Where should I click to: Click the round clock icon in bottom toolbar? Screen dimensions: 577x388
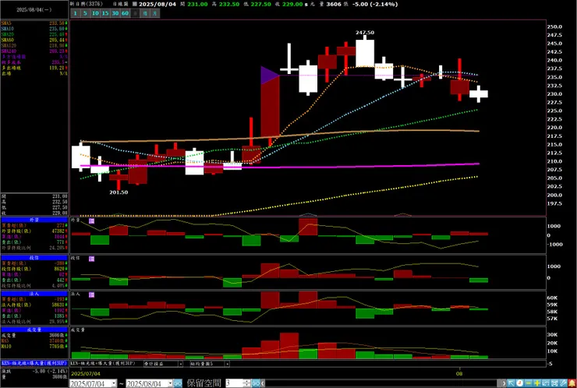pyautogui.click(x=519, y=383)
